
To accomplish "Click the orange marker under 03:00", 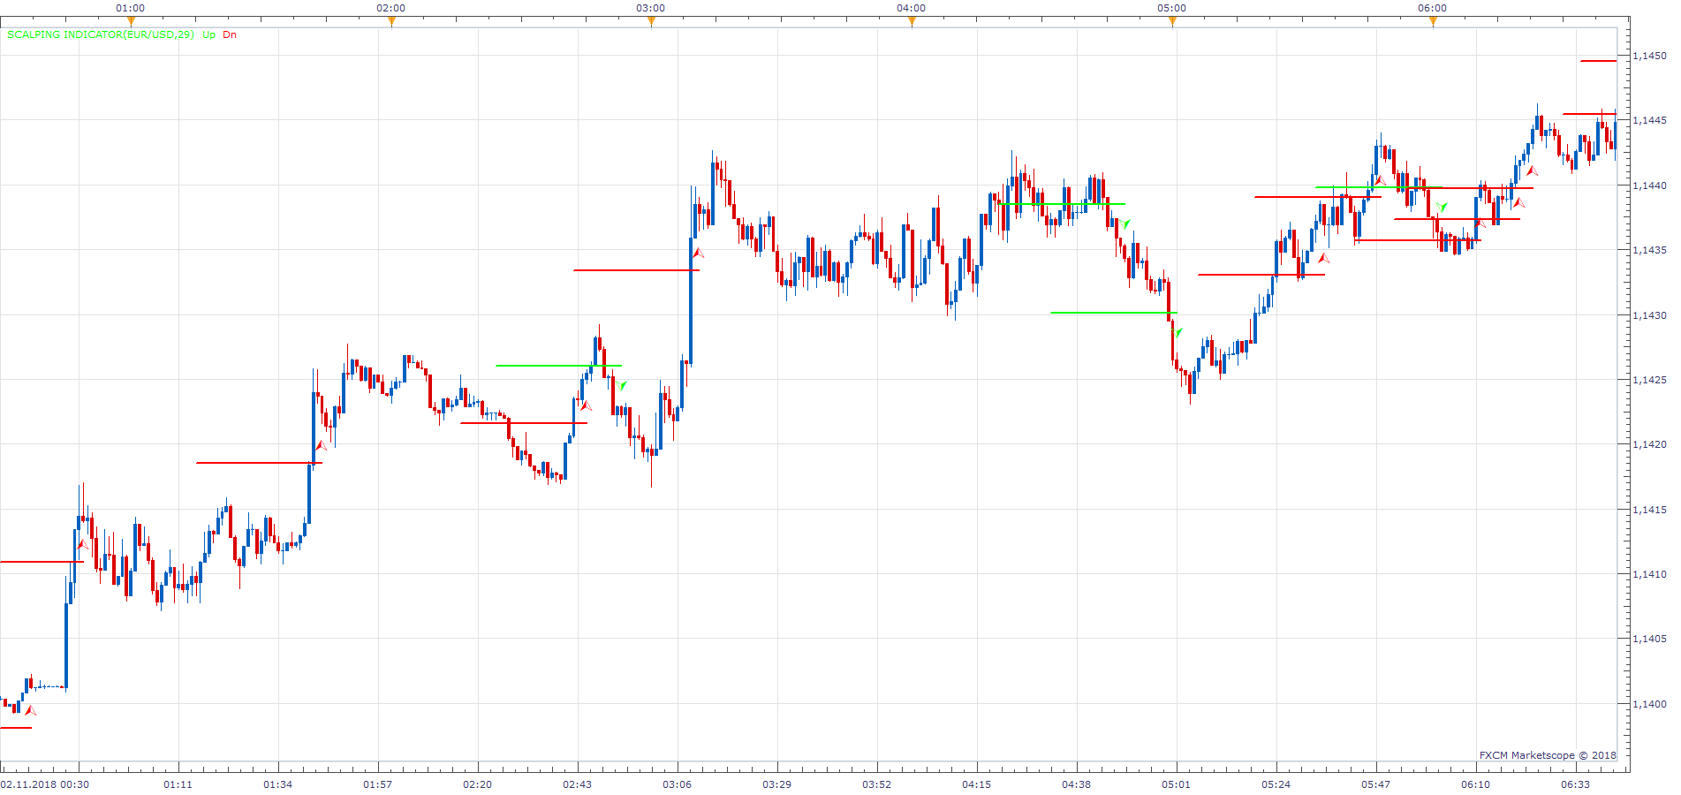I will click(x=651, y=22).
